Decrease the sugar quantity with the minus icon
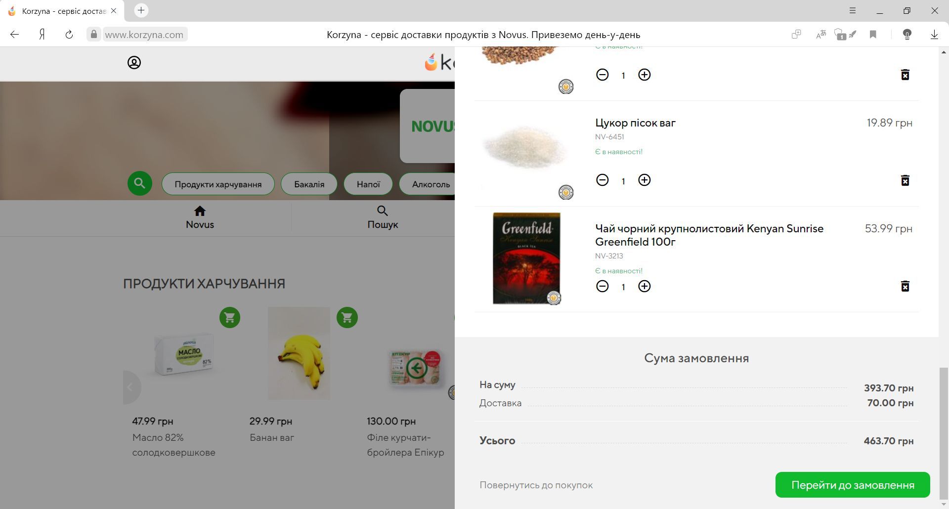The height and width of the screenshot is (509, 949). pos(602,180)
